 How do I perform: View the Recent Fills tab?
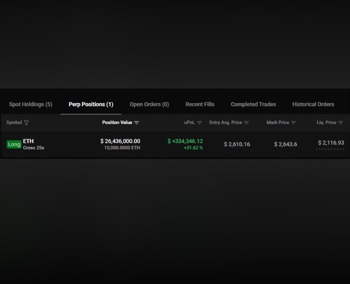200,104
